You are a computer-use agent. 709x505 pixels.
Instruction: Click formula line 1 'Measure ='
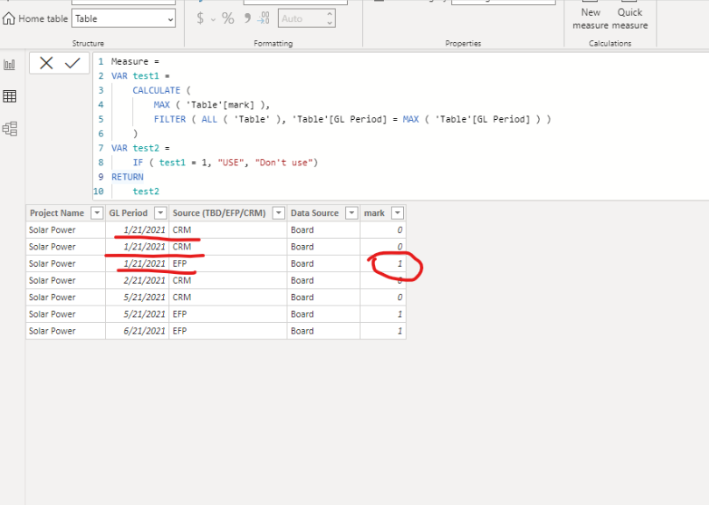pos(135,61)
